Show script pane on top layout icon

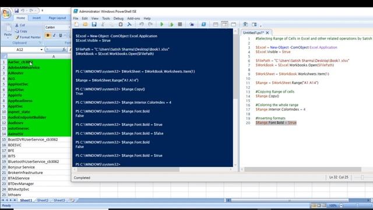tap(216, 24)
